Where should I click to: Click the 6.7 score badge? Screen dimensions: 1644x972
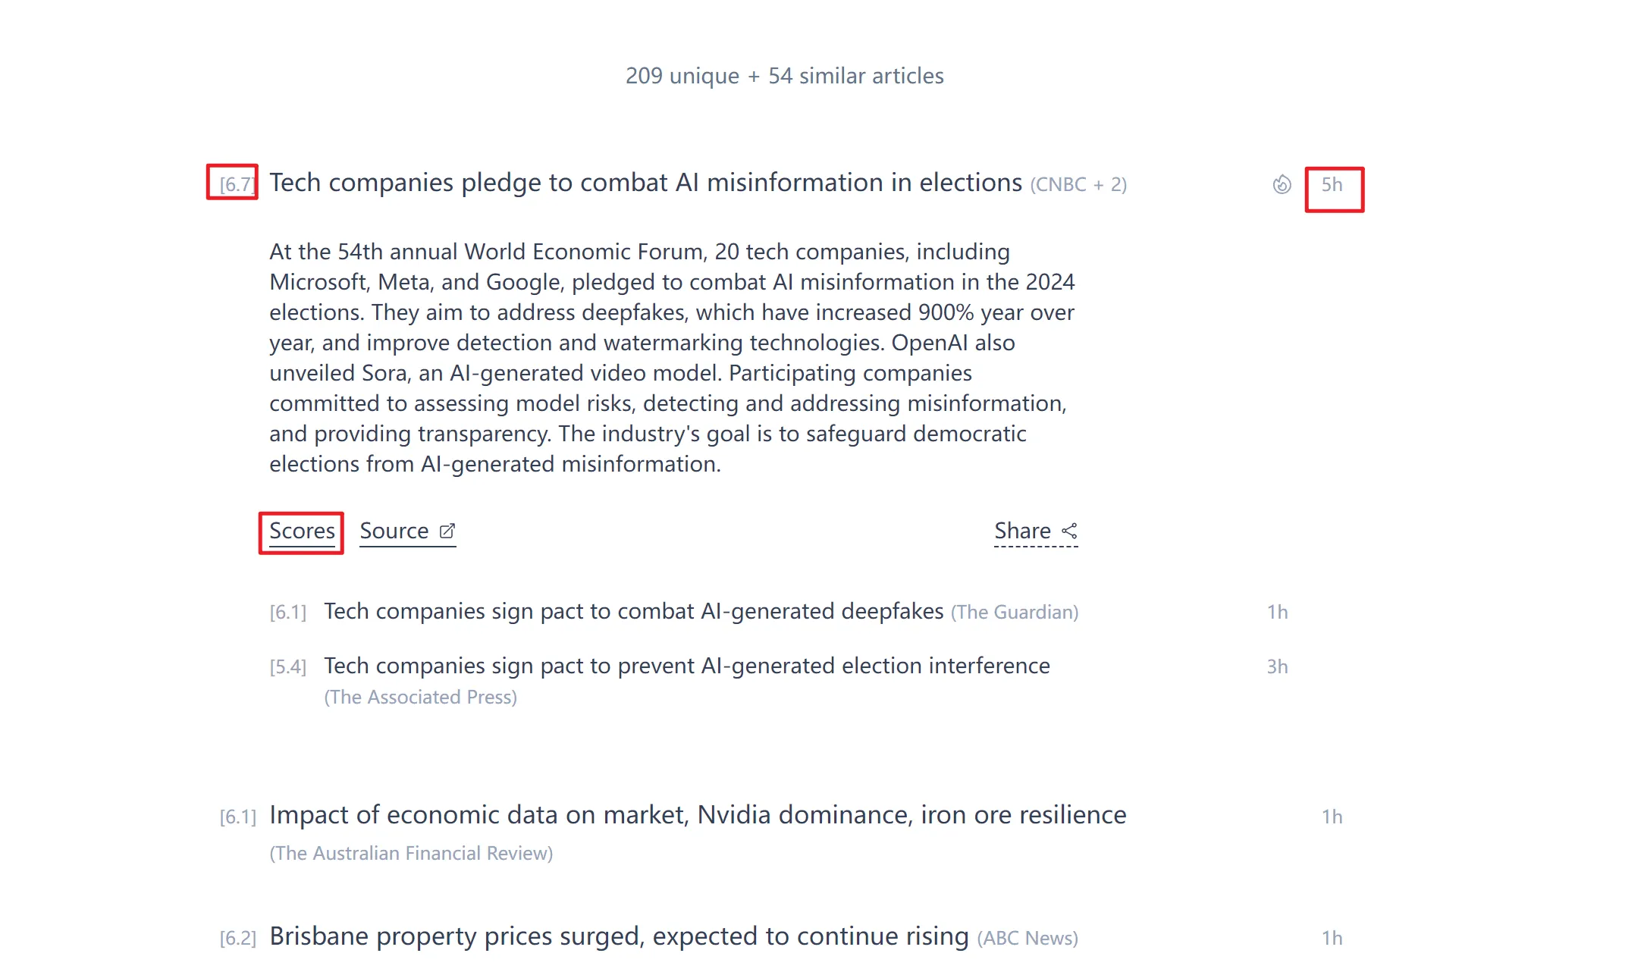236,184
